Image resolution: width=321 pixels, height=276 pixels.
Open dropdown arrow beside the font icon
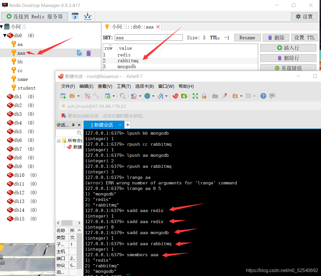pyautogui.click(x=166, y=96)
